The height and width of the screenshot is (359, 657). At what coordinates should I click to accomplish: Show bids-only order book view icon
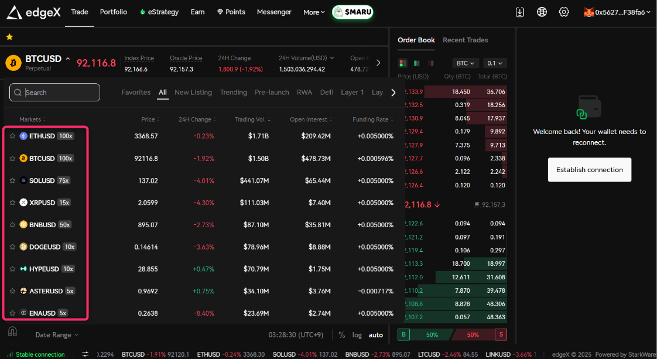tap(416, 63)
